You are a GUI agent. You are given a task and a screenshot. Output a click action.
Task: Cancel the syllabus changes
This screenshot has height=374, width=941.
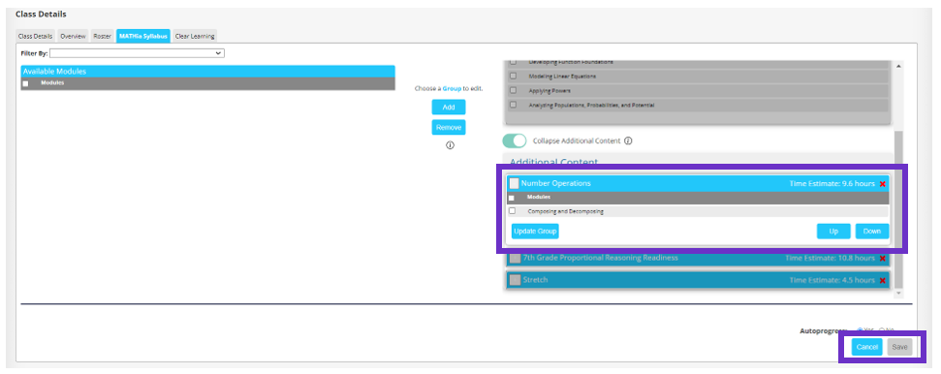(x=867, y=347)
